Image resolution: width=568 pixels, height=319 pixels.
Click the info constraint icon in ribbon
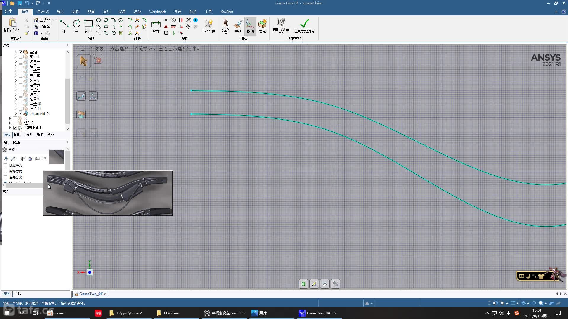click(x=196, y=20)
